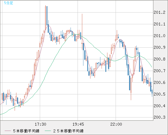Viewport: 168px width, 135px height.
Task: Click the long red wick candle after 19:45
Action: [82, 32]
